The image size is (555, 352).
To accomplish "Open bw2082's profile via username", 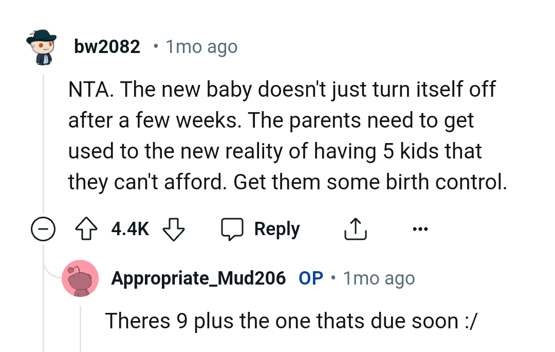I will point(107,46).
